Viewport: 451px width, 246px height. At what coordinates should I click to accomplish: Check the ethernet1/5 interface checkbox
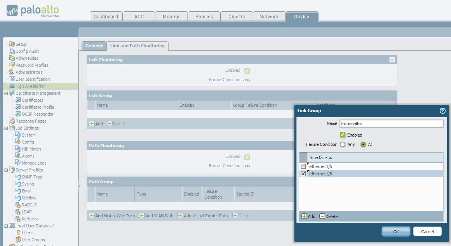(303, 166)
